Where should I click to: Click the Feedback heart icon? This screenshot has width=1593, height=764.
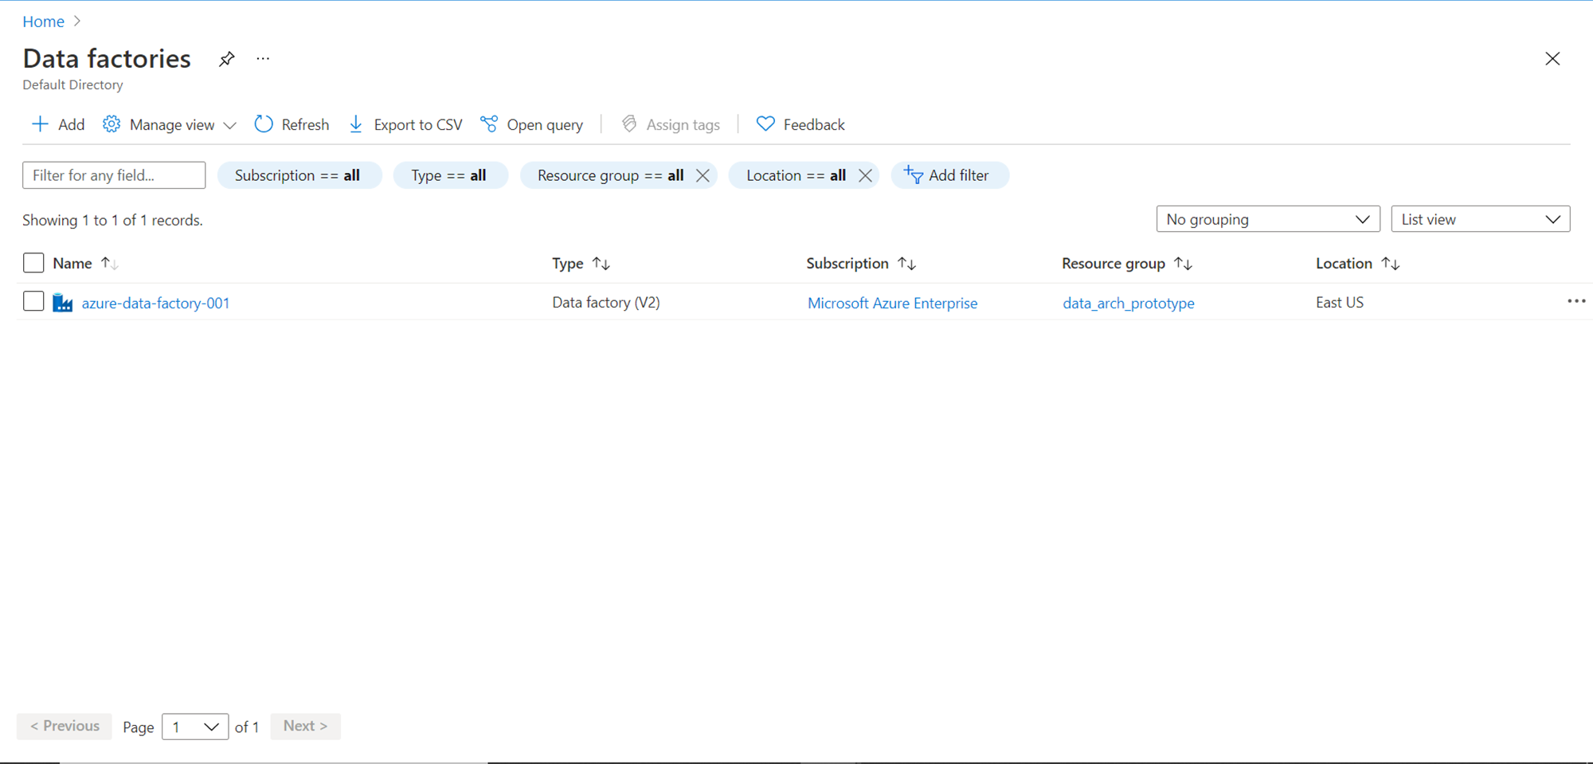click(765, 124)
